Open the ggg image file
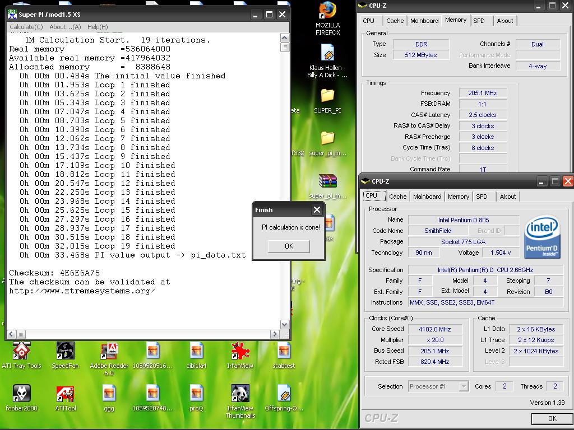The image size is (574, 430). pos(109,394)
